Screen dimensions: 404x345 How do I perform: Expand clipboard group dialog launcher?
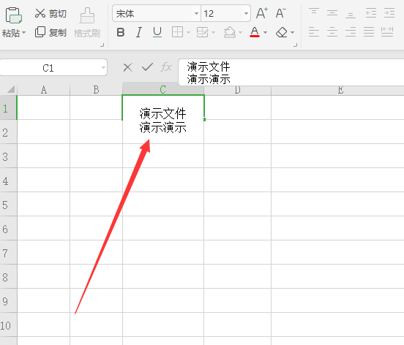click(102, 45)
